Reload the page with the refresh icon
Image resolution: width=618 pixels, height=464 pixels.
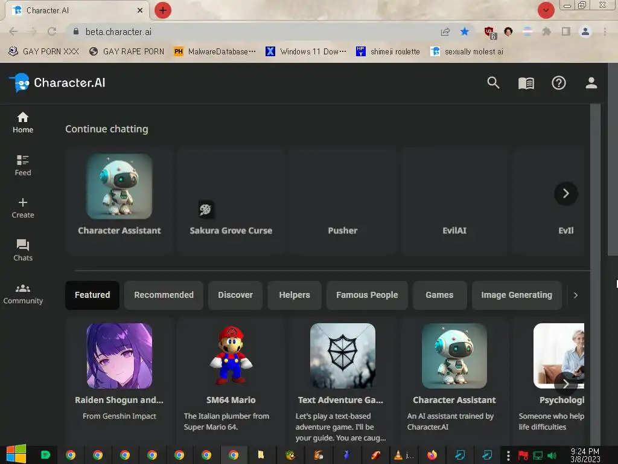click(52, 31)
